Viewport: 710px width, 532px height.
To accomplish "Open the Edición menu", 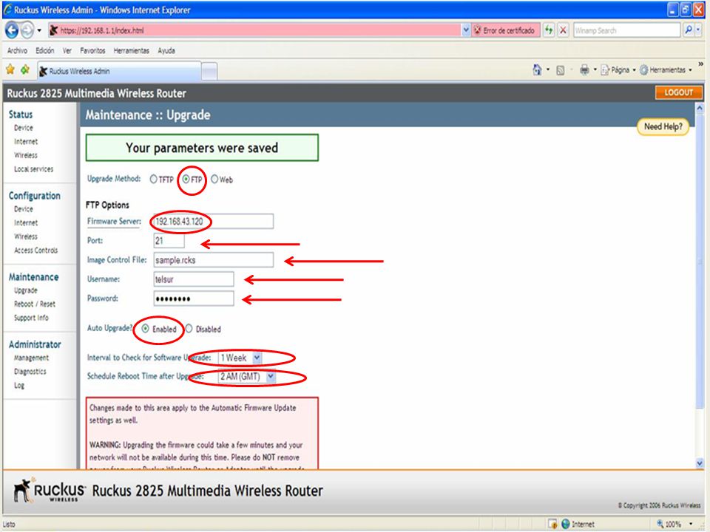I will click(45, 51).
